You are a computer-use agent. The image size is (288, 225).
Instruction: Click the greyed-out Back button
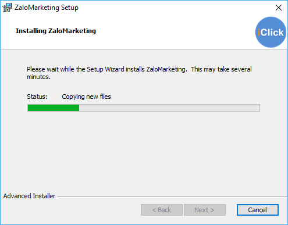coord(162,210)
